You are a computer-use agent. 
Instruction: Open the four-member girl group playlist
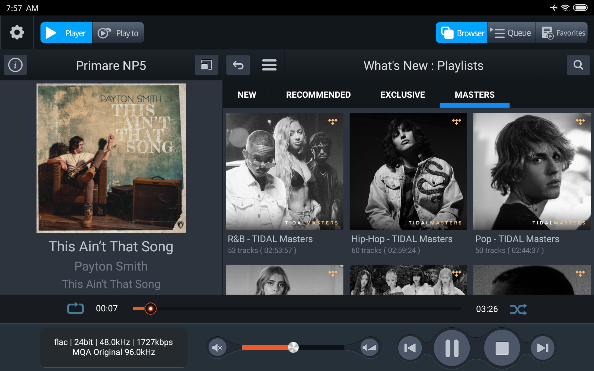[408, 279]
